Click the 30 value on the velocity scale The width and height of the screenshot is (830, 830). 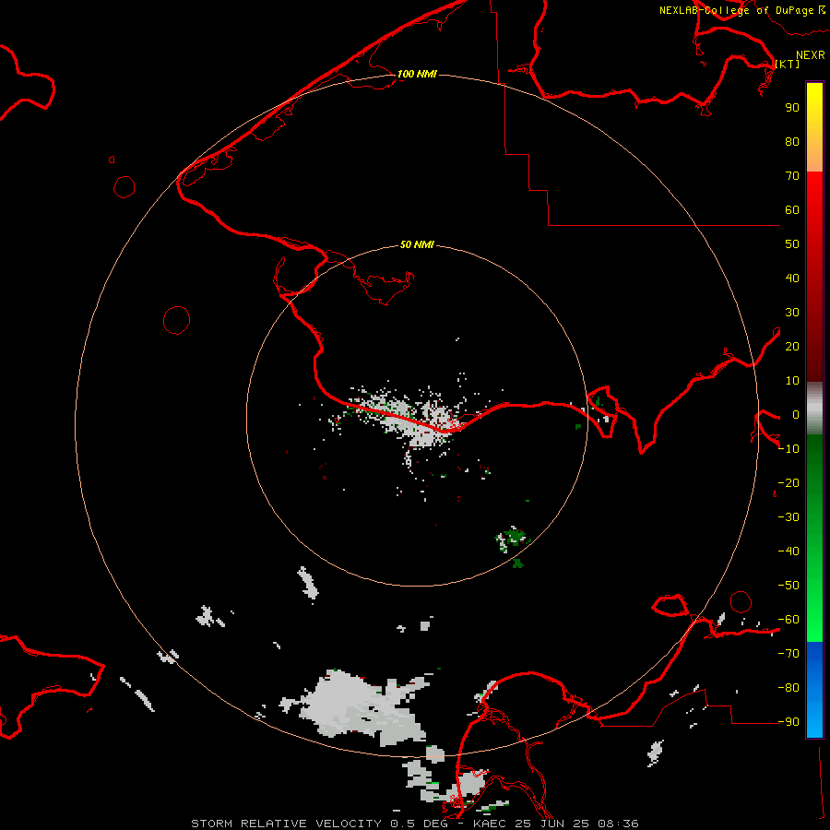(x=792, y=313)
